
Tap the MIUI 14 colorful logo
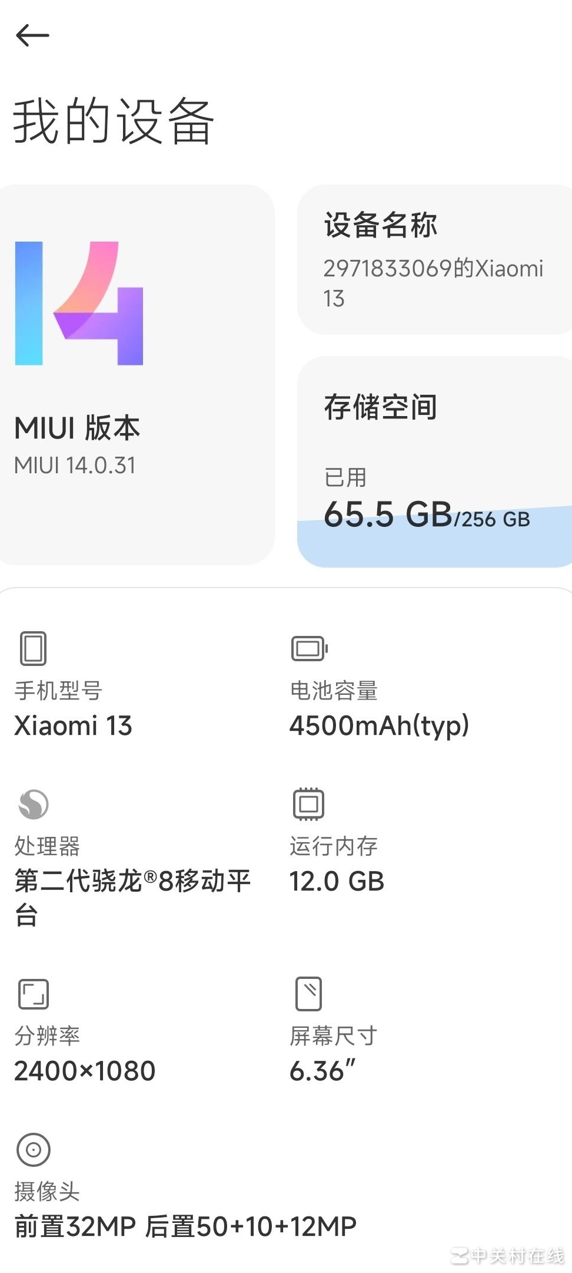click(79, 303)
